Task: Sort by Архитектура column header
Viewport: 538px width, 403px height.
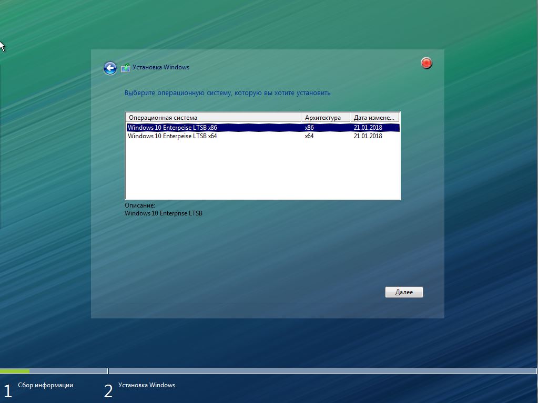Action: [x=325, y=118]
